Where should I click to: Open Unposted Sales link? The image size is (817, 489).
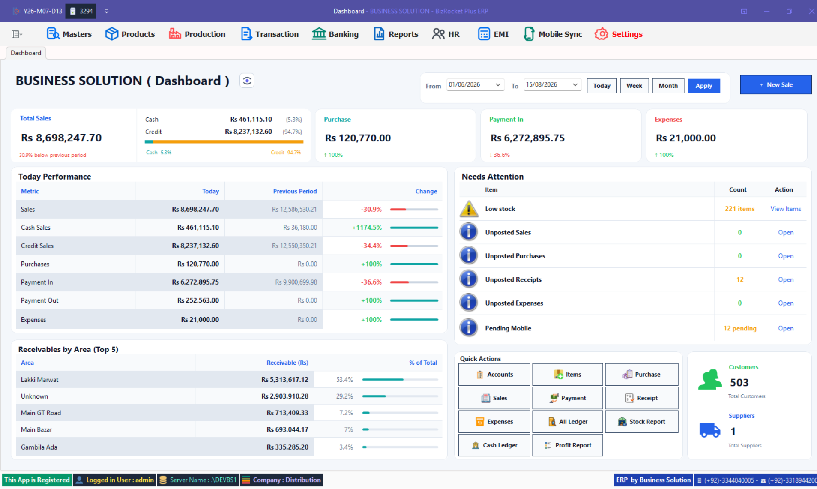click(785, 232)
